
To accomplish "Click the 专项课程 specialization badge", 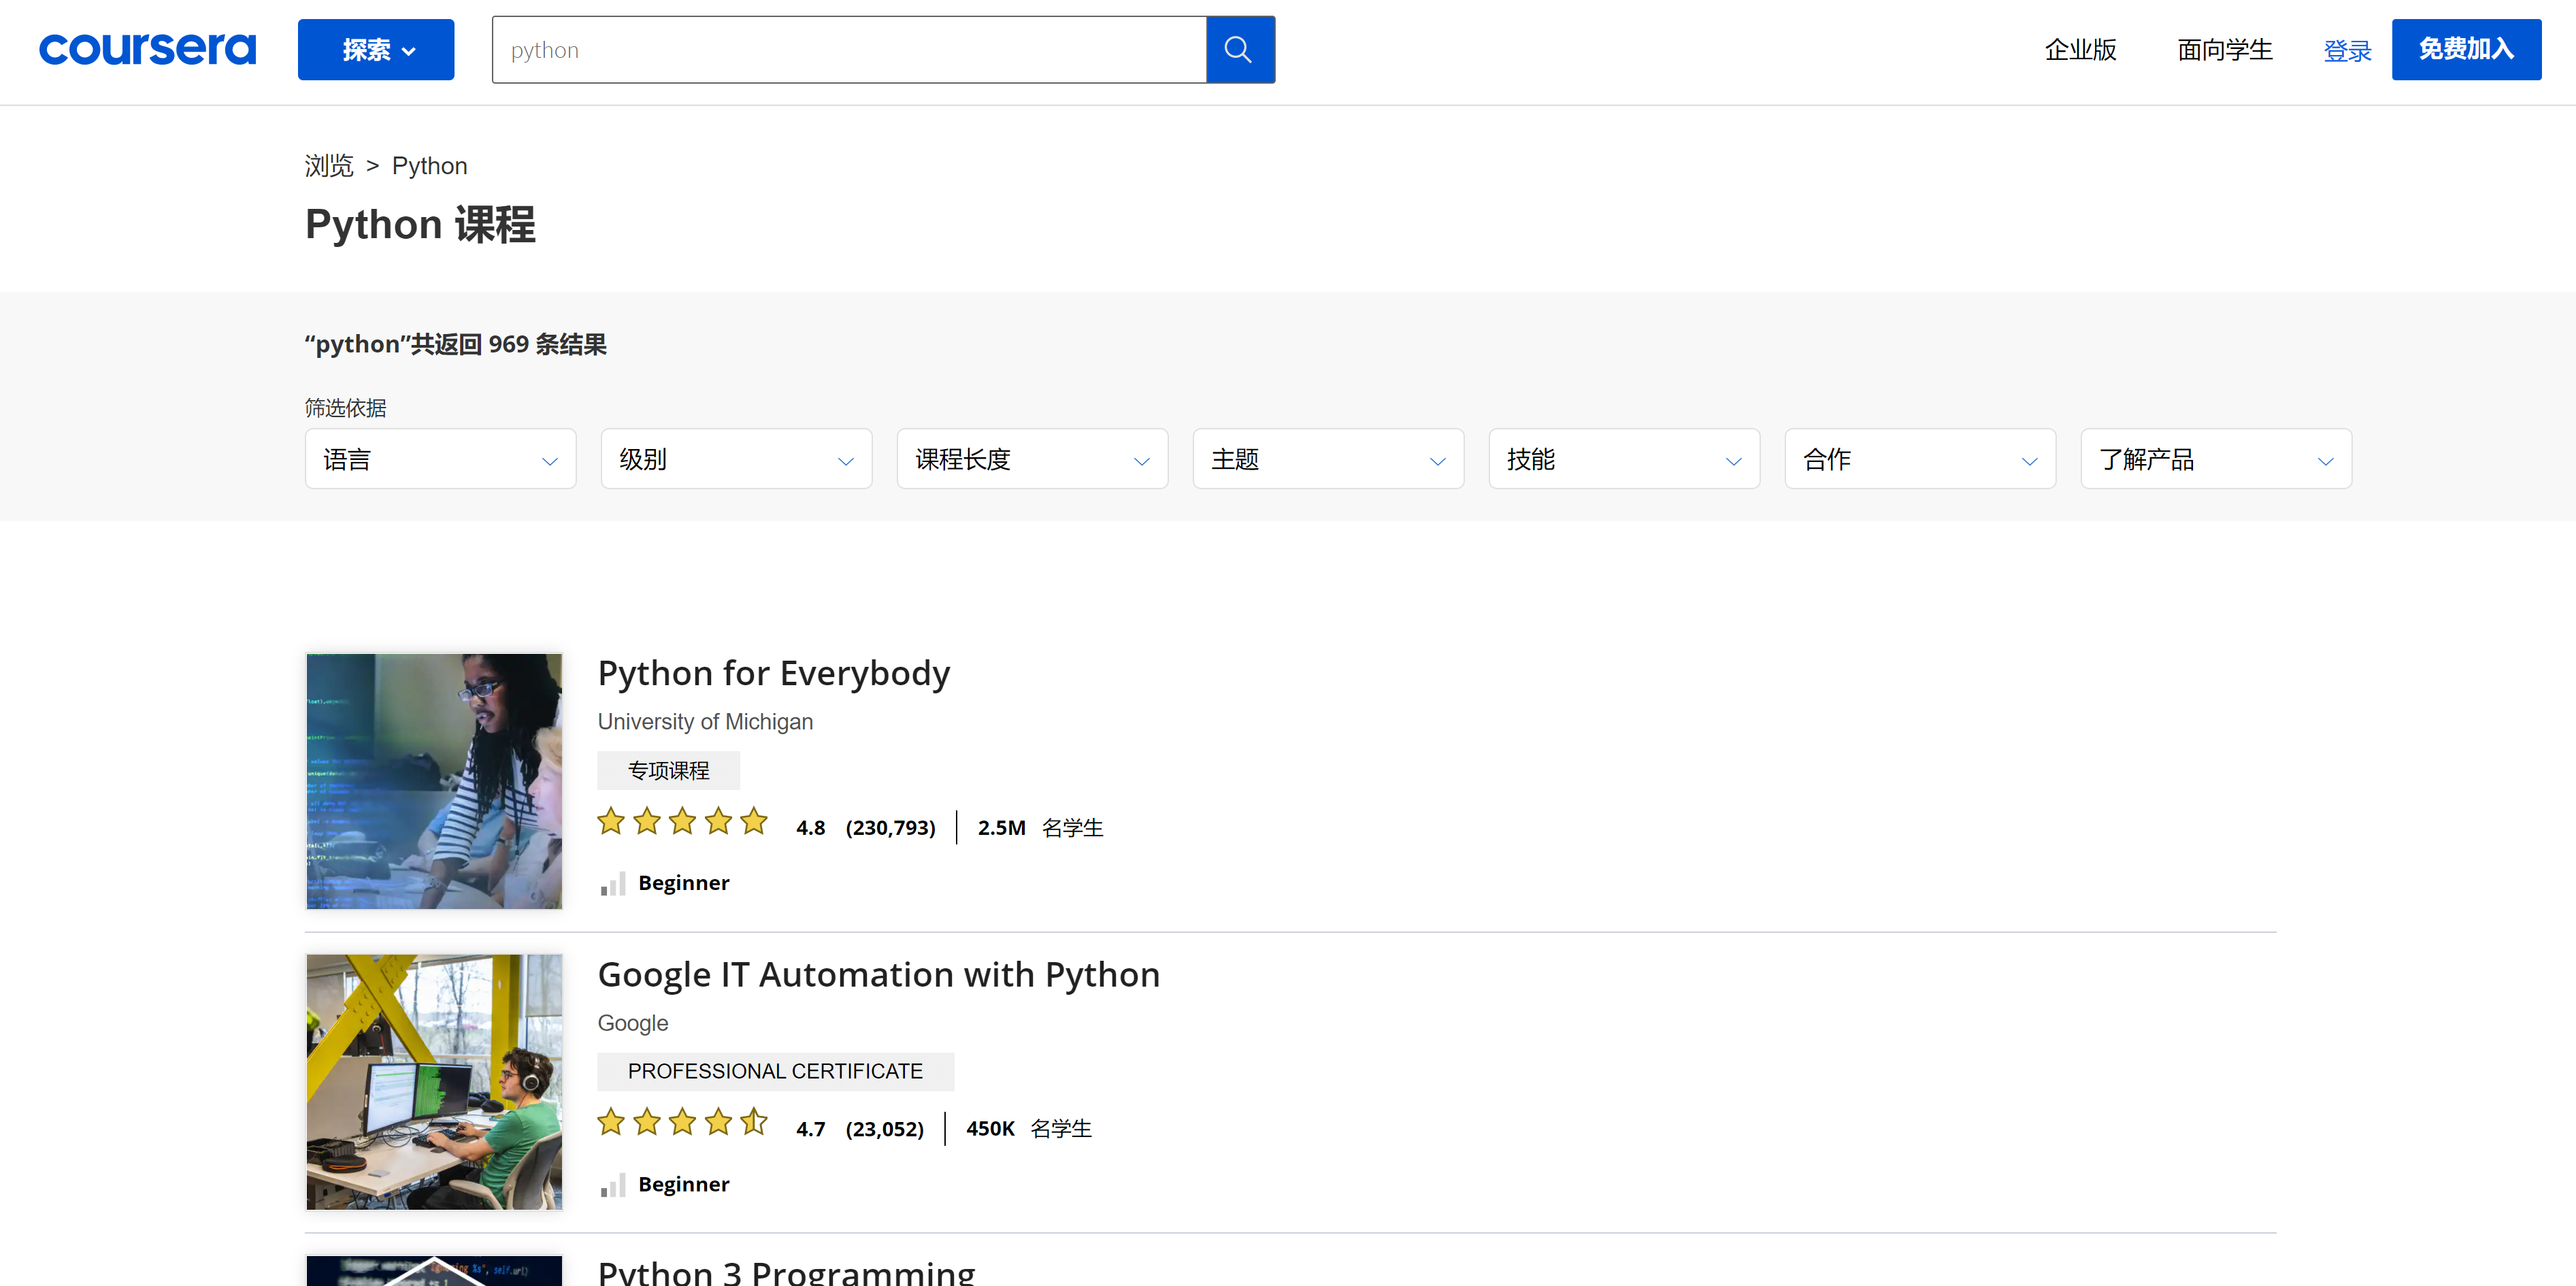I will tap(668, 770).
